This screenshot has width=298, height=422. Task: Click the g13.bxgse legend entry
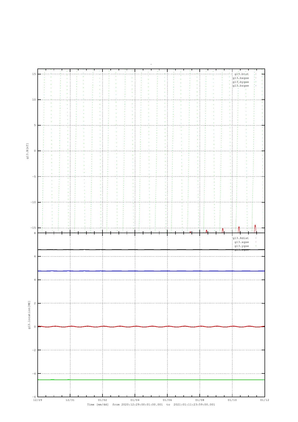241,78
